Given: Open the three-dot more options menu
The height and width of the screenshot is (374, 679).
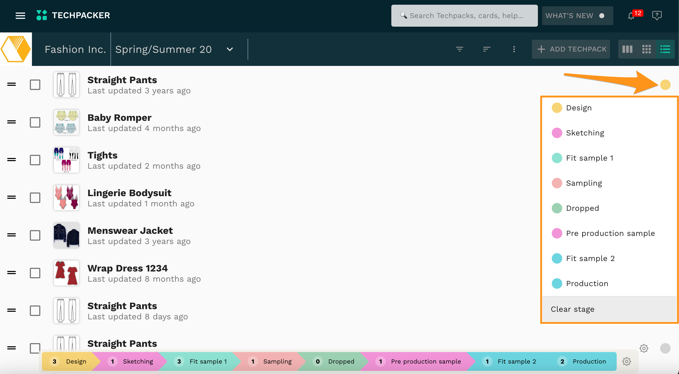Looking at the screenshot, I should point(514,49).
